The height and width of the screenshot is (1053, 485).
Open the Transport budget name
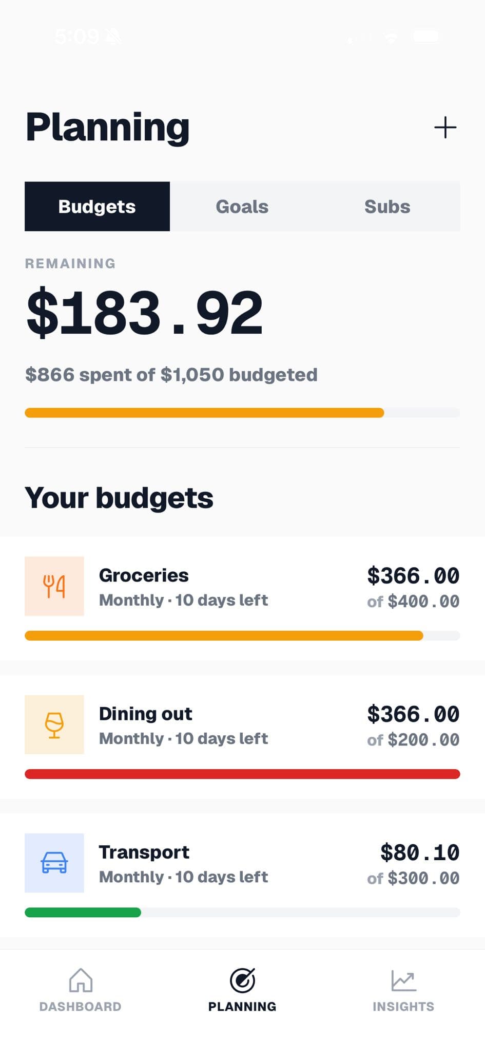tap(144, 852)
